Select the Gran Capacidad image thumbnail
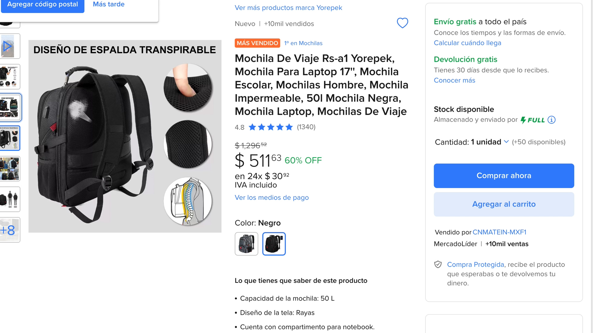 coord(10,107)
